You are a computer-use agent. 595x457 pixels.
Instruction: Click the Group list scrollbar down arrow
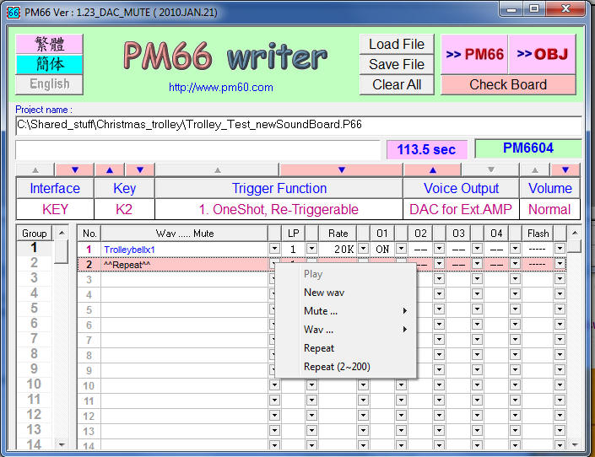pos(61,444)
